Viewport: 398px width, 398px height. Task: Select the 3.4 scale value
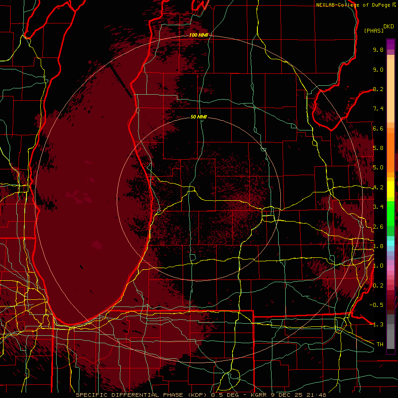pyautogui.click(x=378, y=207)
